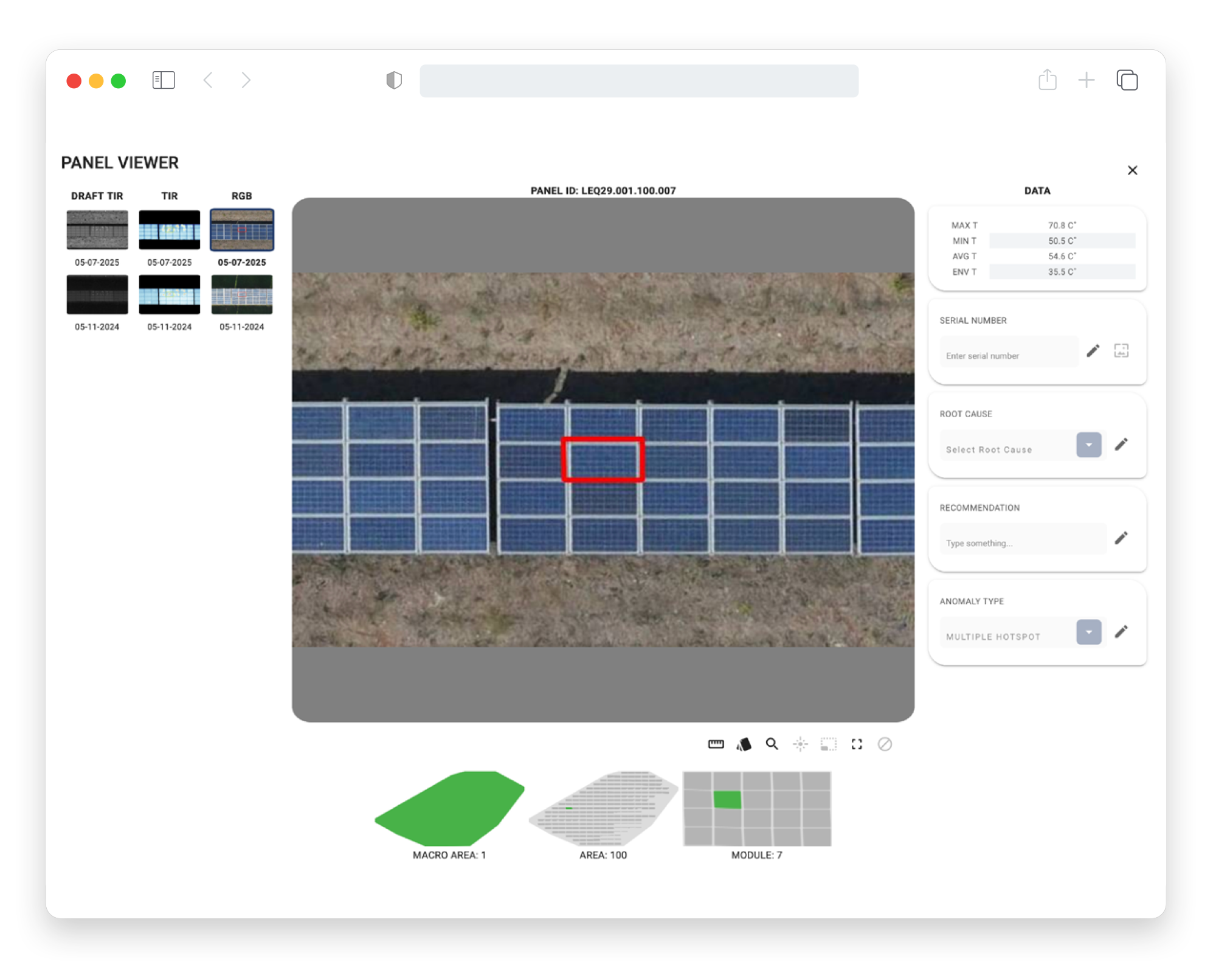Open TIR thumbnail dated 05-07-2025
1216x970 pixels.
(170, 230)
